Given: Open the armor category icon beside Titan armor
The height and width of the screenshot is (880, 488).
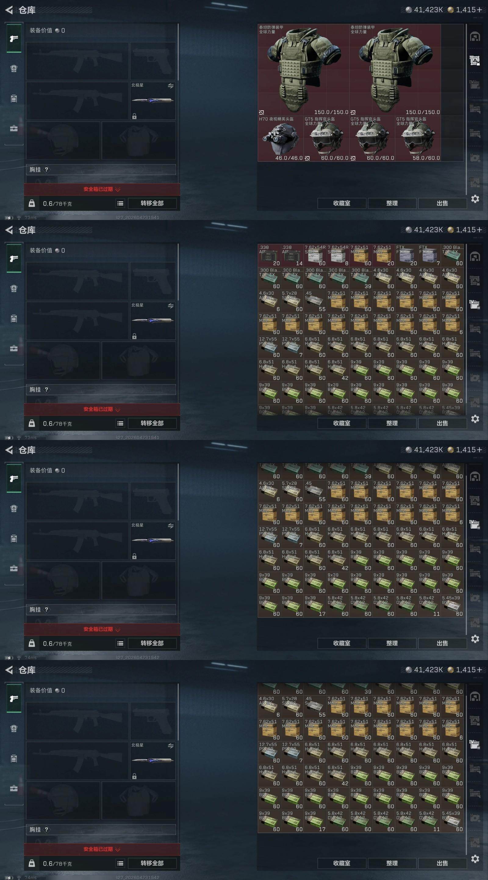Looking at the screenshot, I should 475,61.
